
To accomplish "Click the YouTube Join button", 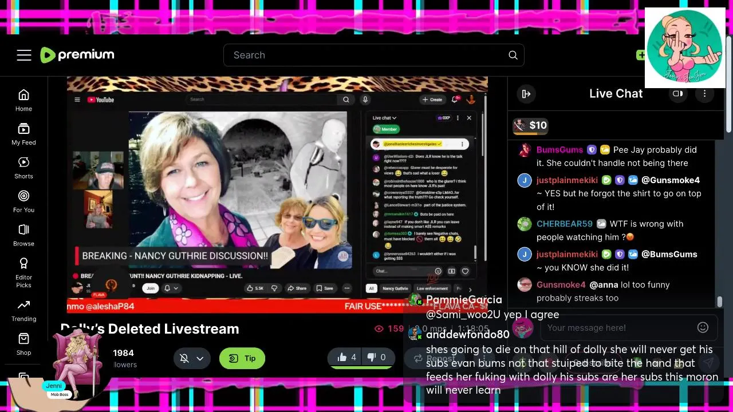I will coord(151,288).
